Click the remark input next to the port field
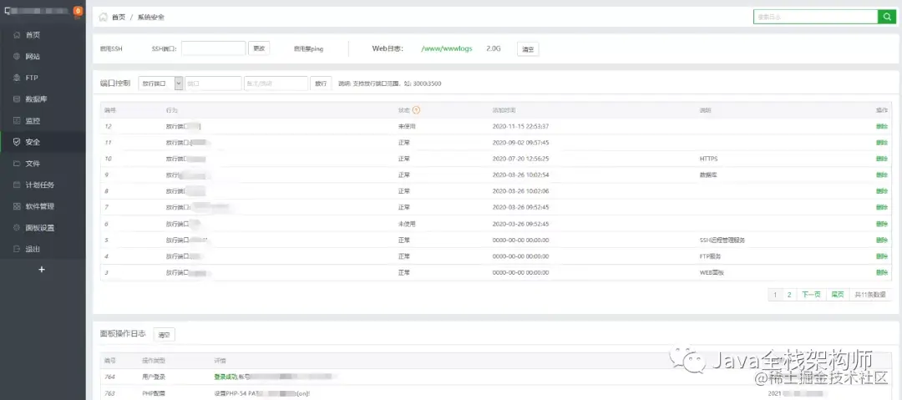Image resolution: width=902 pixels, height=400 pixels. pyautogui.click(x=276, y=84)
